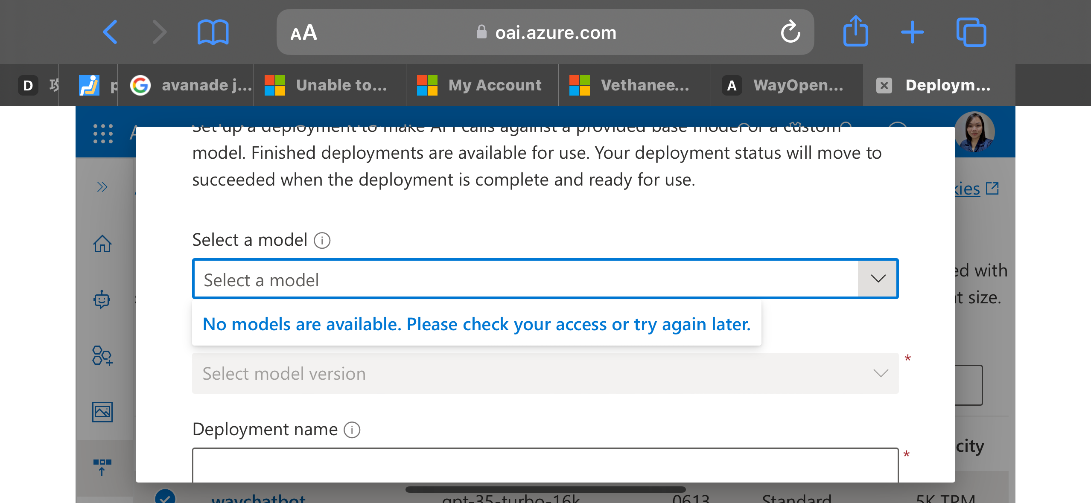This screenshot has width=1091, height=503.
Task: Open Chat playground robot icon
Action: [102, 299]
